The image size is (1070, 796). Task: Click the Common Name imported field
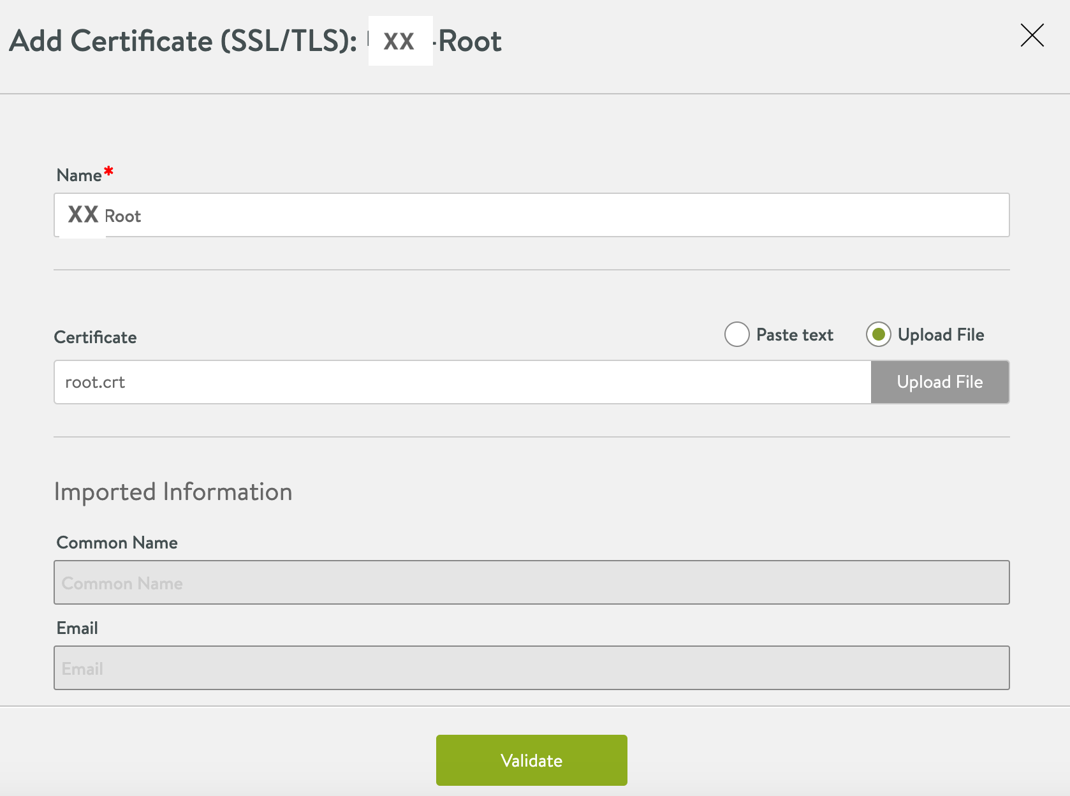(531, 582)
